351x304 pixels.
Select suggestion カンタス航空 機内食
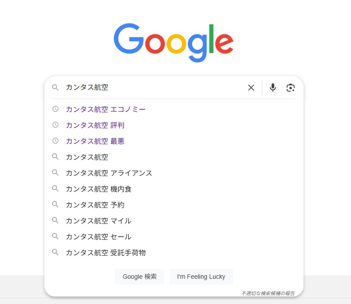[174, 189]
